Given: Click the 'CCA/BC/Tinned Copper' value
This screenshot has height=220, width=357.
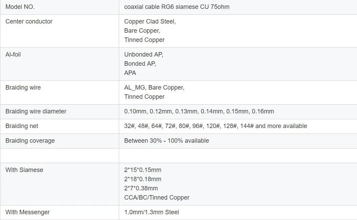Looking at the screenshot, I should (157, 198).
